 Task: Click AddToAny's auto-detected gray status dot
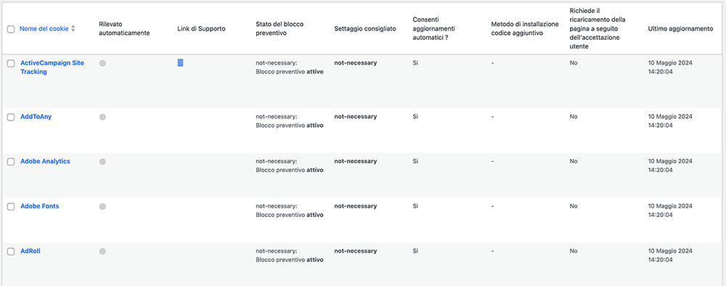pyautogui.click(x=102, y=117)
